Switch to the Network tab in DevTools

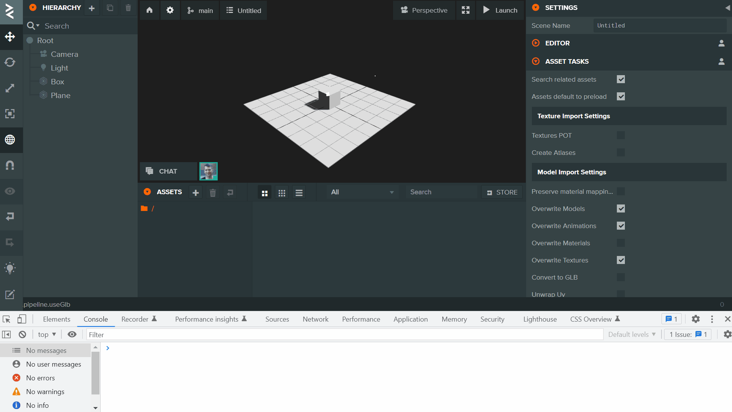coord(315,319)
